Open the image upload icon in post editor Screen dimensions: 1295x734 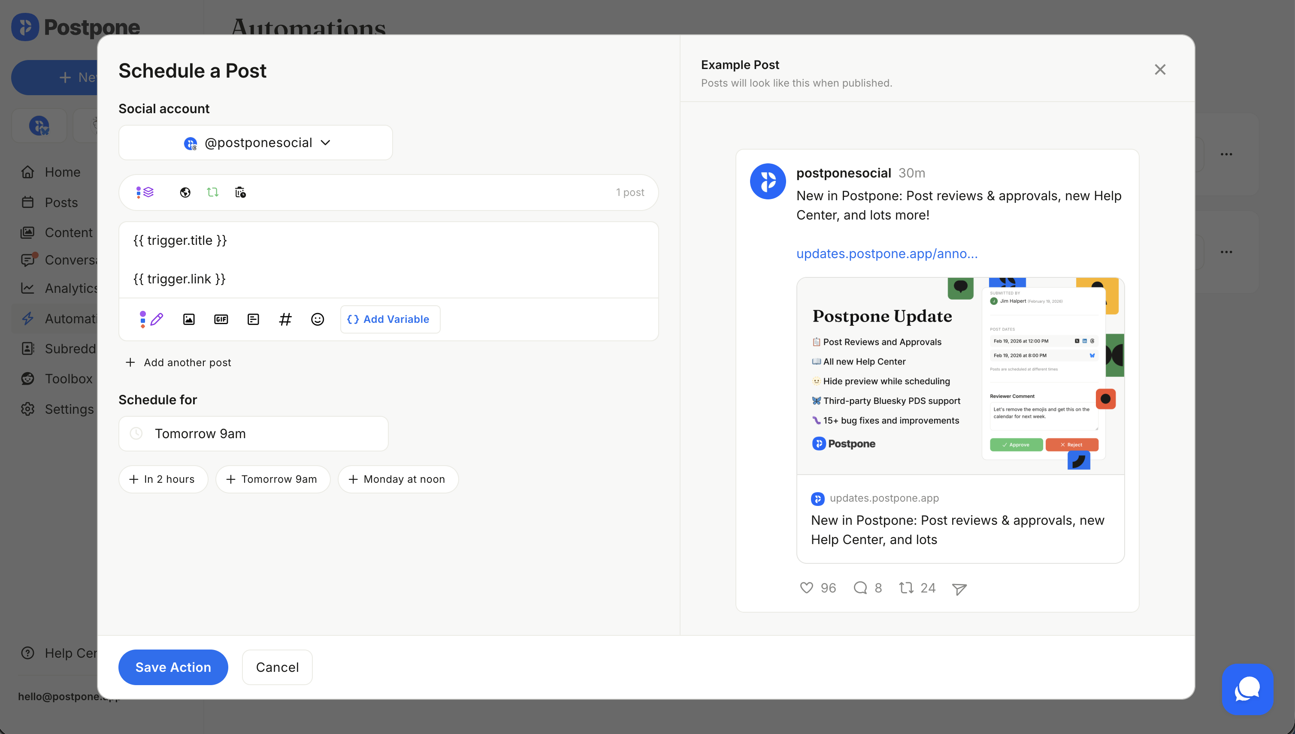189,319
